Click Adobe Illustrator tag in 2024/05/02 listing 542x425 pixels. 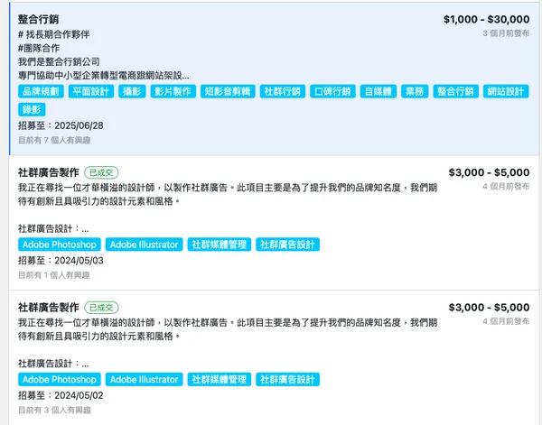pos(145,379)
